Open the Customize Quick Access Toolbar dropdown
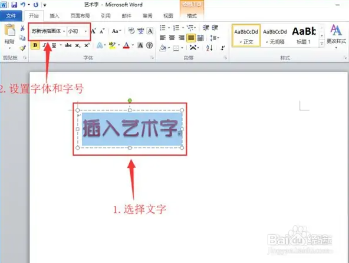 (45, 5)
